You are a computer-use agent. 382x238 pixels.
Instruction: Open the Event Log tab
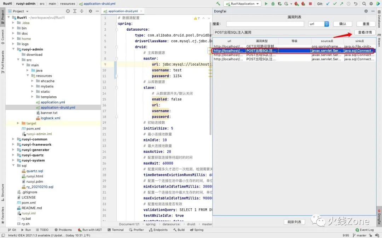point(364,230)
